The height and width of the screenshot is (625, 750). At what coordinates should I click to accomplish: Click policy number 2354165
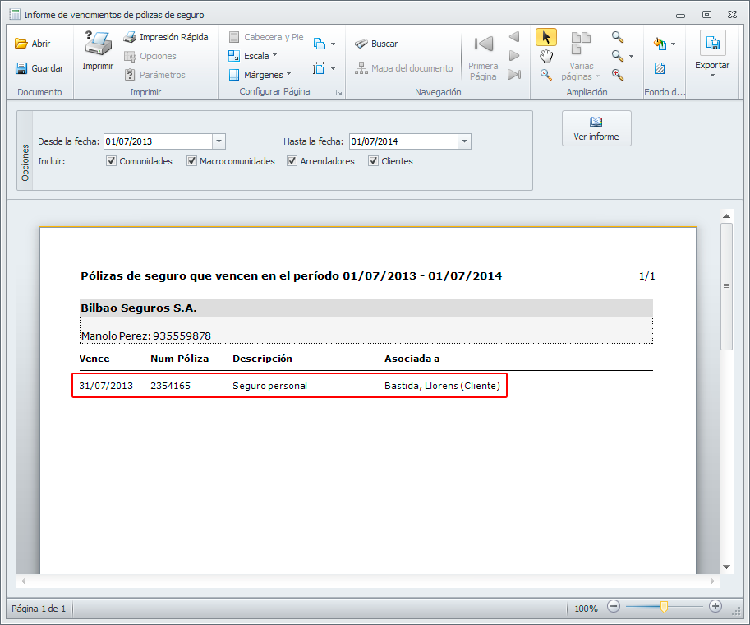point(170,386)
